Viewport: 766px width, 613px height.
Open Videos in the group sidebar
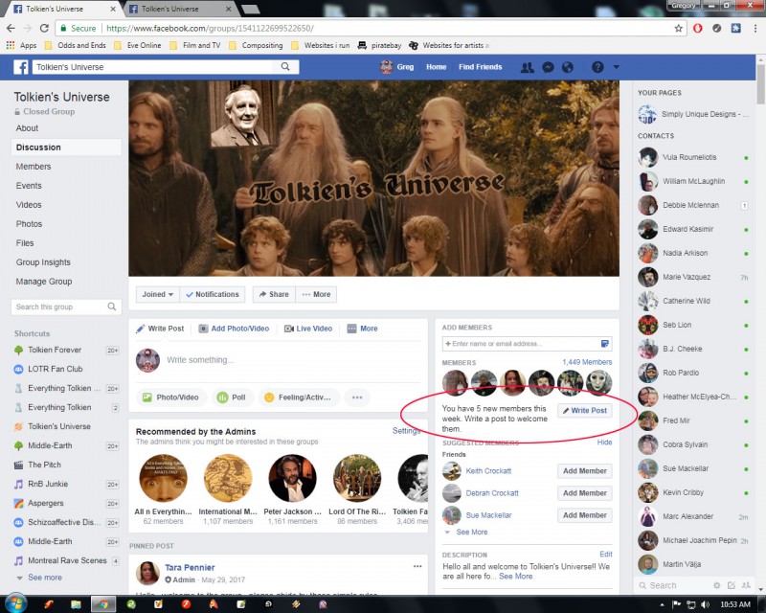(29, 205)
